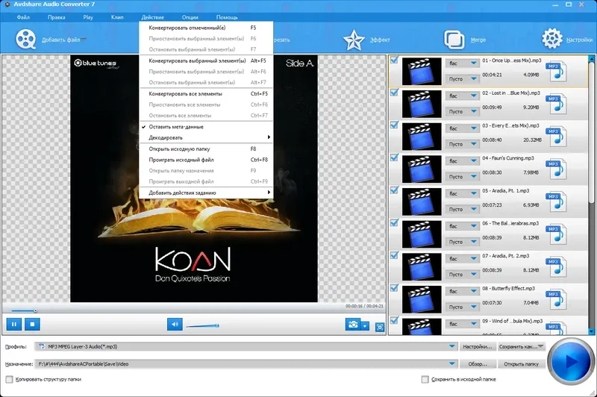
Task: Expand Пусто dropdown for 01 - Once Up
Action: 474,79
